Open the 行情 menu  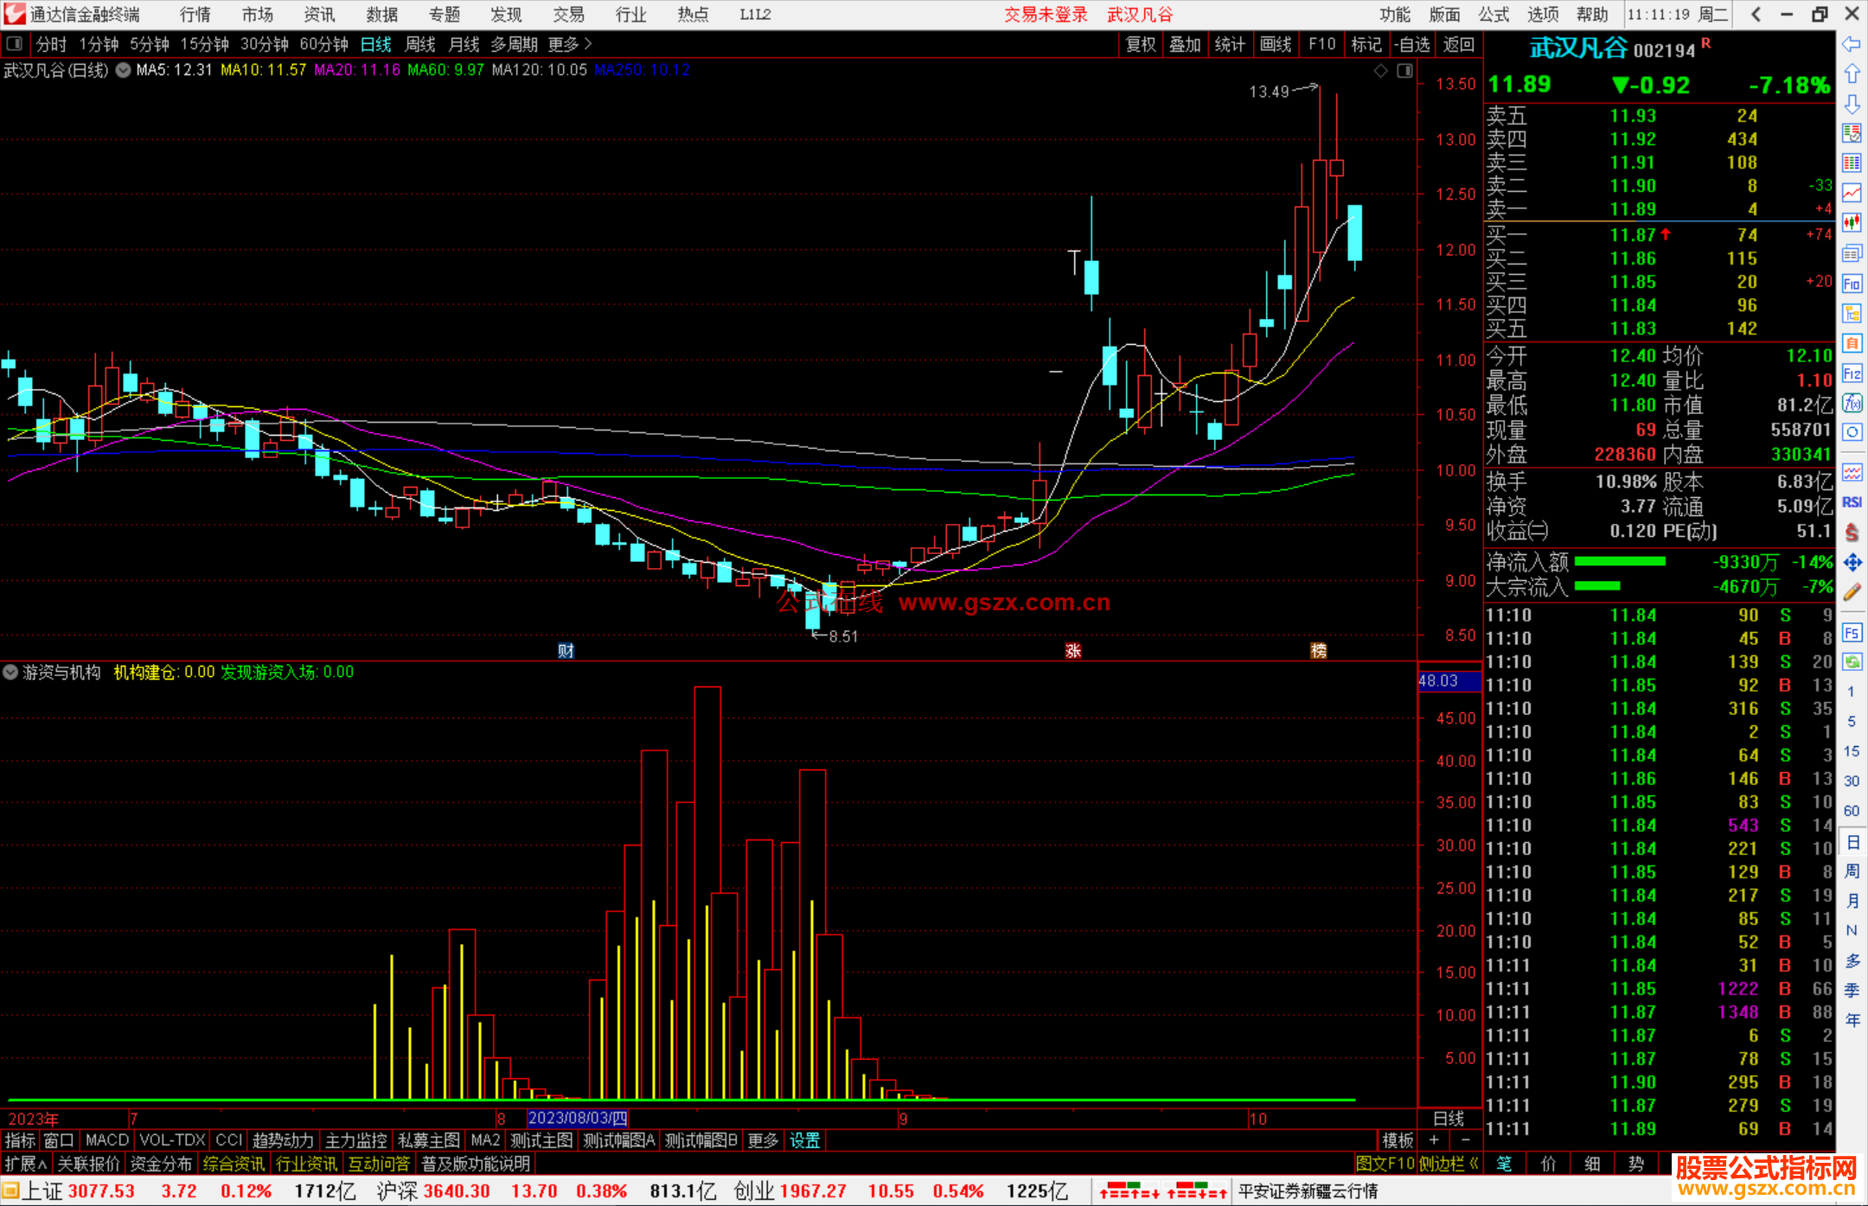click(x=195, y=15)
